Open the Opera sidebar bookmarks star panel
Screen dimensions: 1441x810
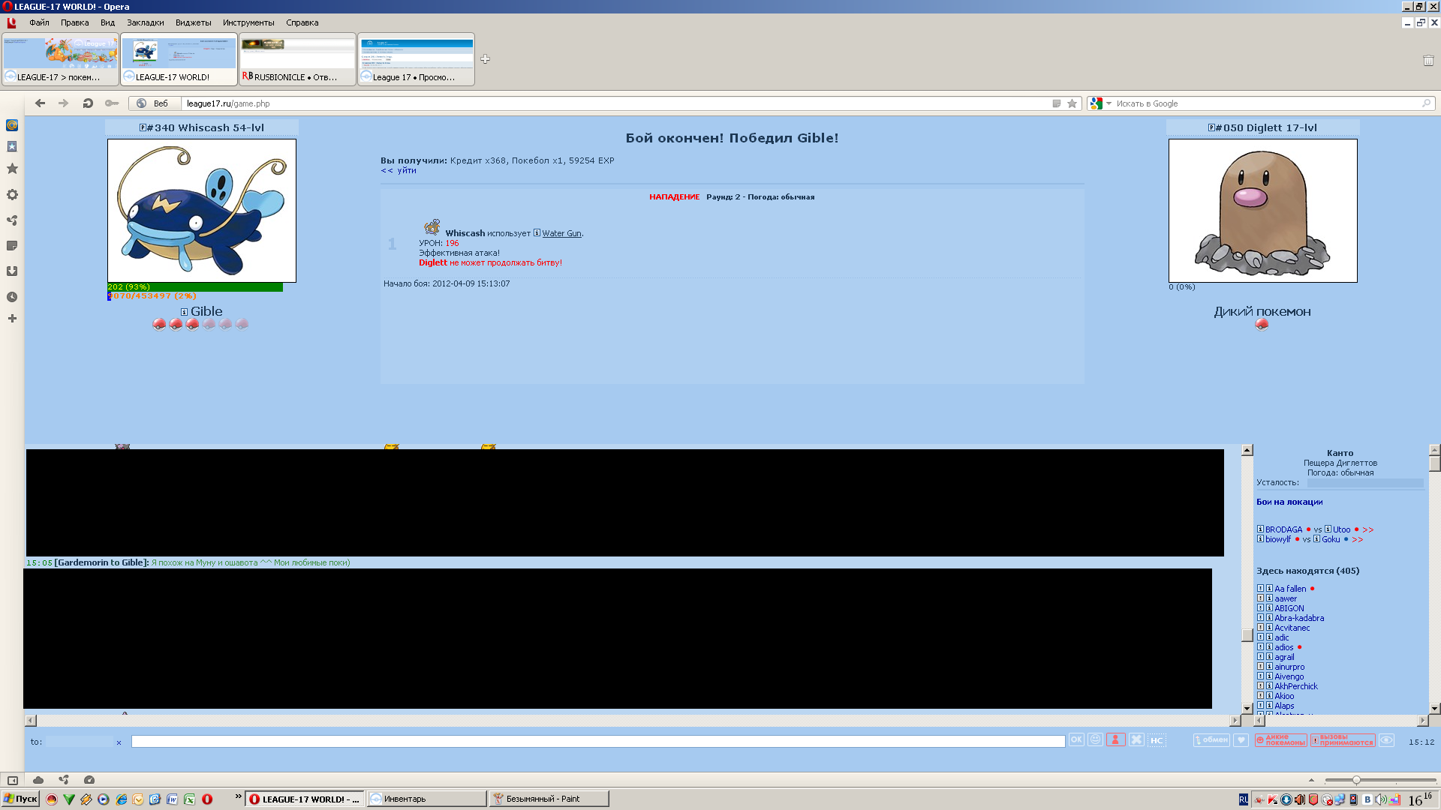(12, 169)
